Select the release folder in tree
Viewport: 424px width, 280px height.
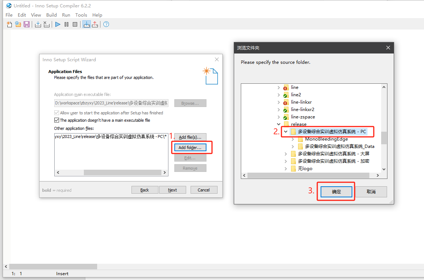[298, 124]
